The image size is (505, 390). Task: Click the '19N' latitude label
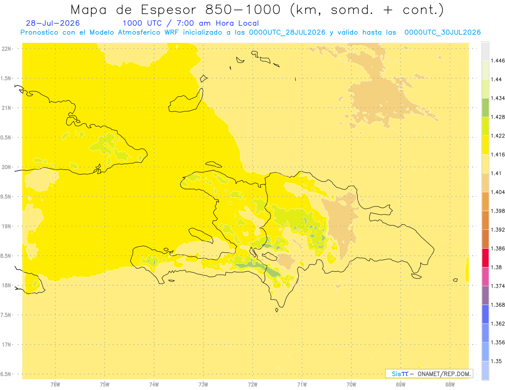6,226
